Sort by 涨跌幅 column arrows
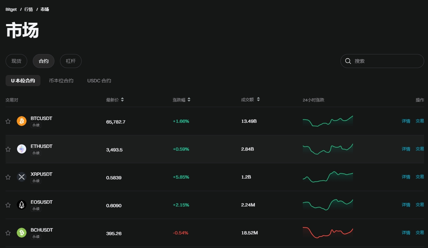Viewport: 428px width, 248px height. pos(189,100)
